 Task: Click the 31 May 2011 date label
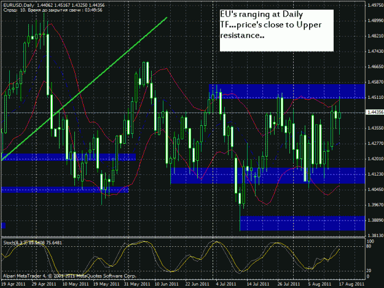[x=136, y=284]
